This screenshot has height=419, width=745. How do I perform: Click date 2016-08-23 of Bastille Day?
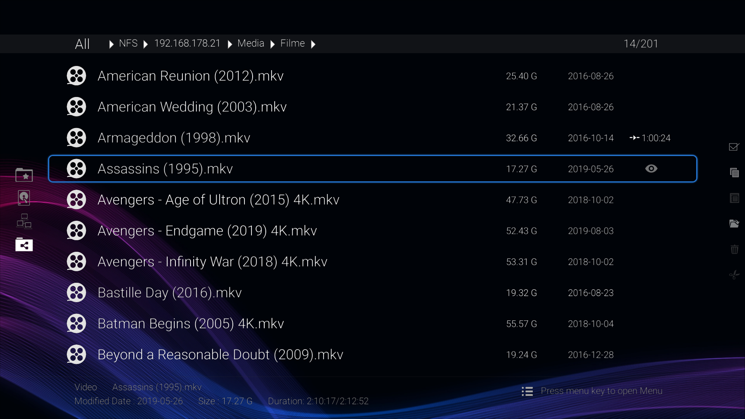(x=591, y=293)
